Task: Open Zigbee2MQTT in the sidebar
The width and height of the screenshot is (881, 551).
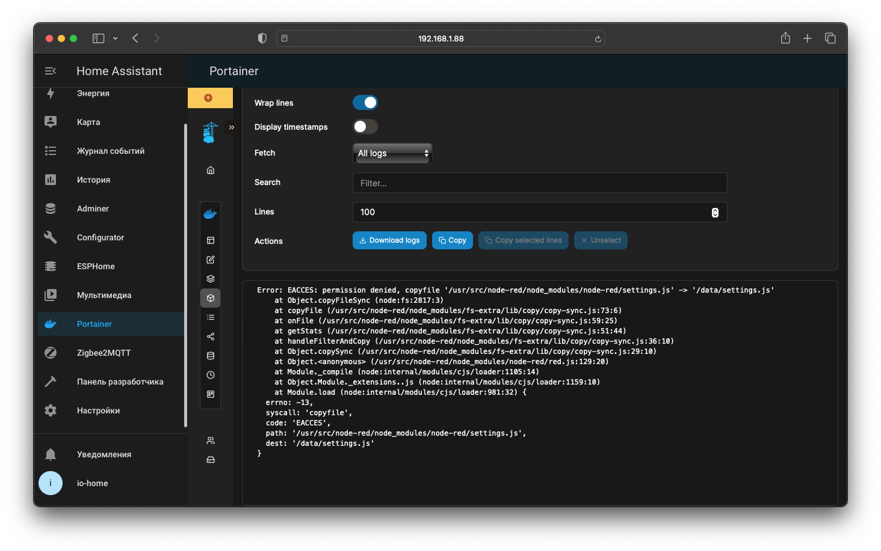Action: (104, 353)
